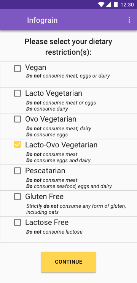The width and height of the screenshot is (137, 283).
Task: Open the three-dot overflow menu
Action: pos(129,20)
